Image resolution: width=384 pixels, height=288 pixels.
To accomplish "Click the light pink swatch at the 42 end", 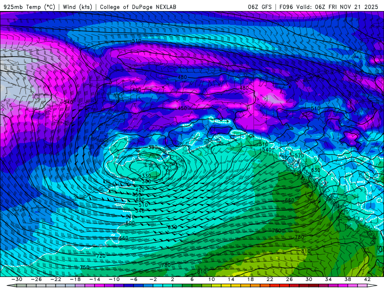I will (362, 286).
